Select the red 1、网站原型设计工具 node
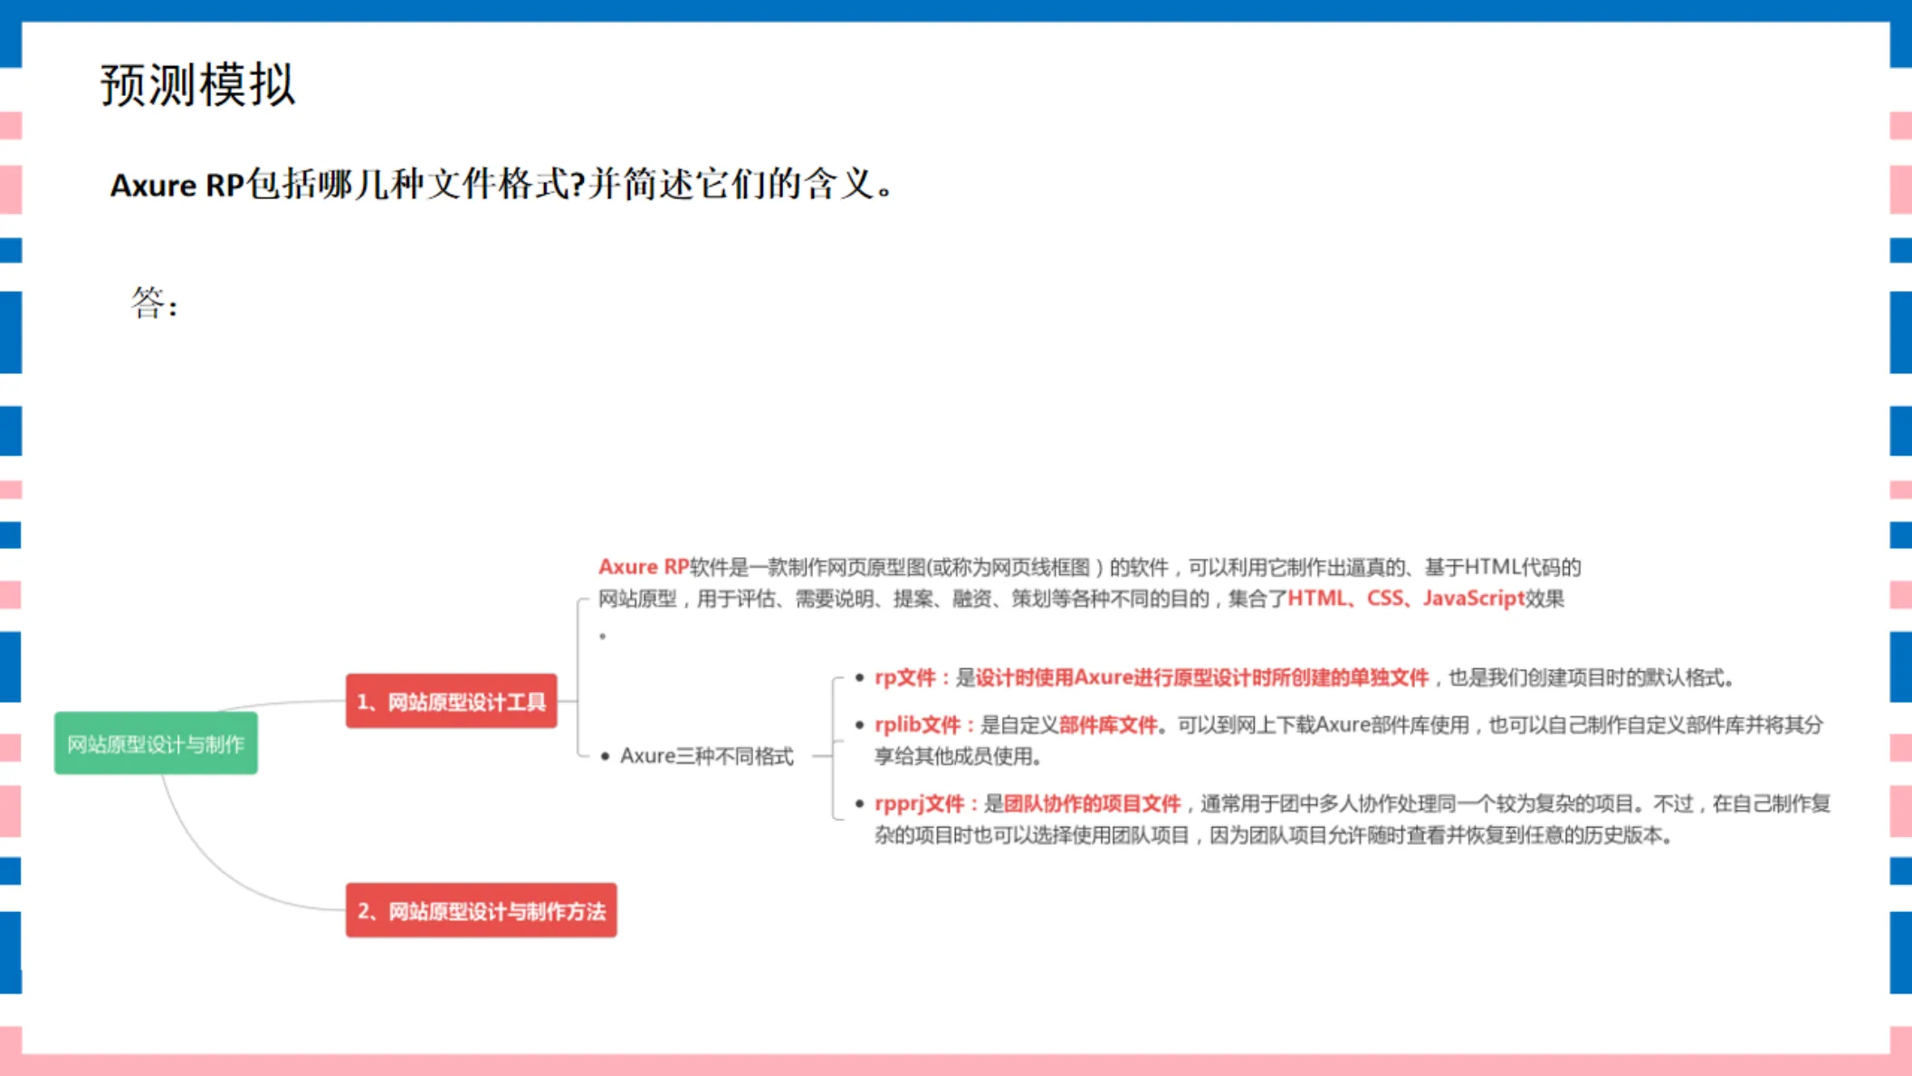The height and width of the screenshot is (1076, 1912). click(x=451, y=701)
